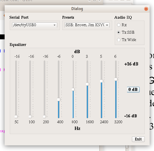
Task: Click the 200 Hz slider handle
Action: [x=45, y=117]
